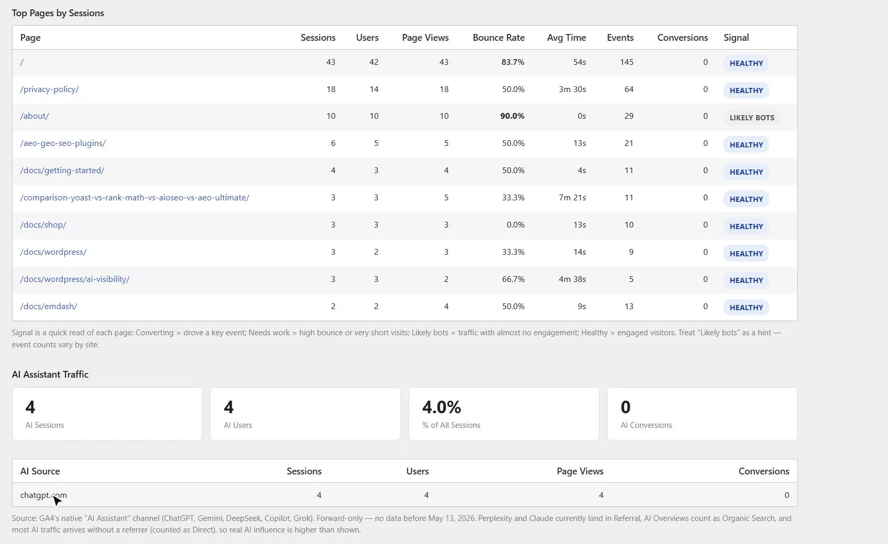The height and width of the screenshot is (544, 888).
Task: Open the /docs/wordpress/ link
Action: [53, 252]
